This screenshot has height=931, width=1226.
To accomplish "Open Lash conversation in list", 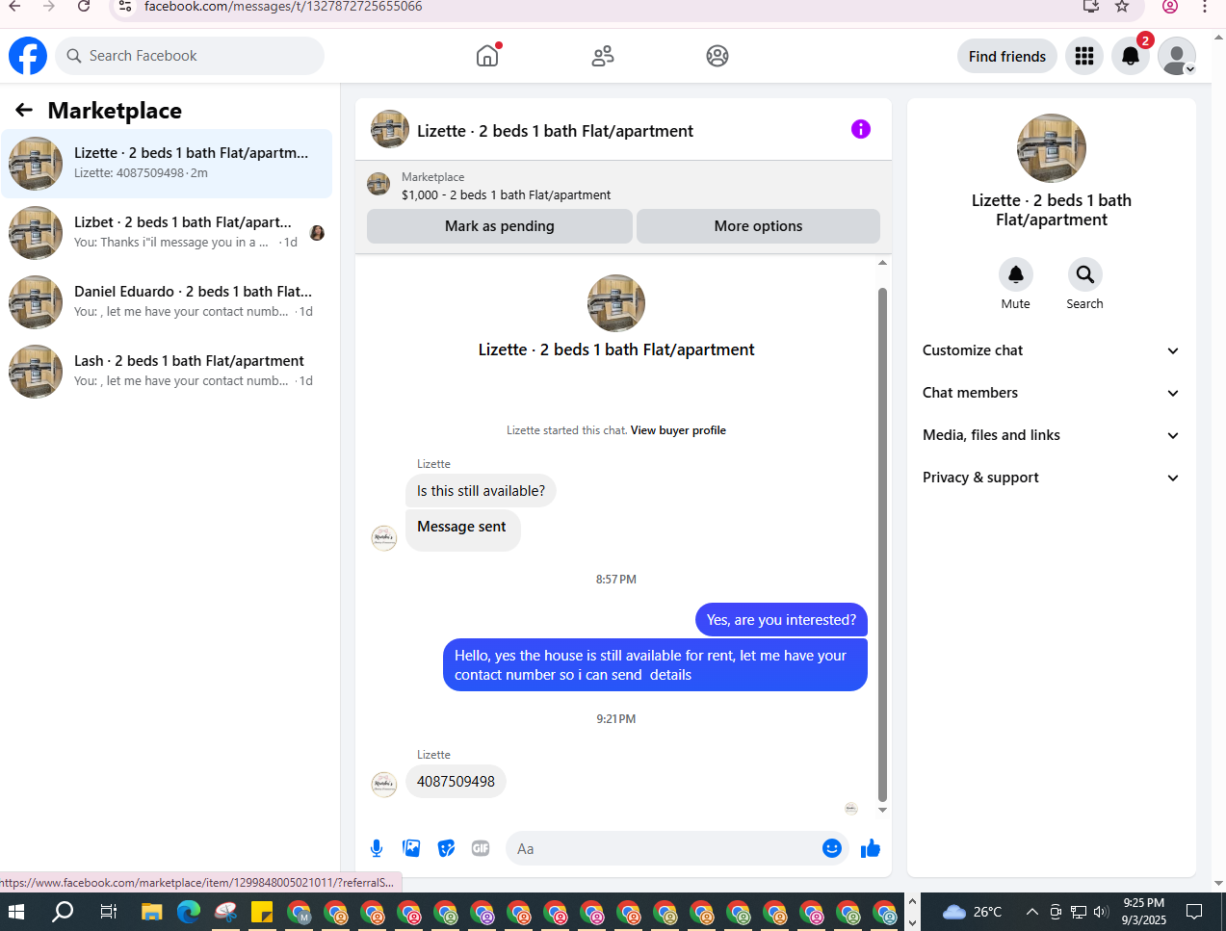I will coord(167,372).
